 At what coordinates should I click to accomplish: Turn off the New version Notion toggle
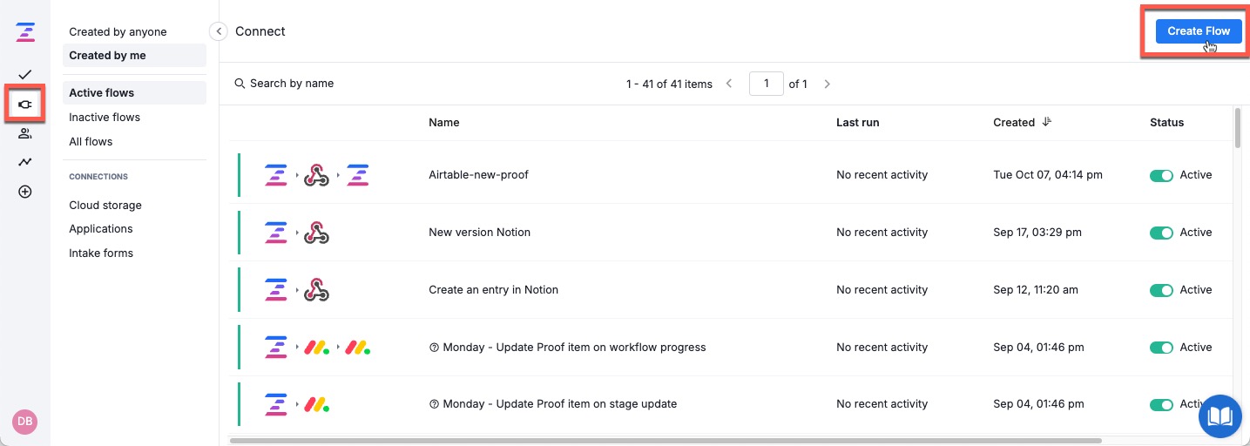1161,233
